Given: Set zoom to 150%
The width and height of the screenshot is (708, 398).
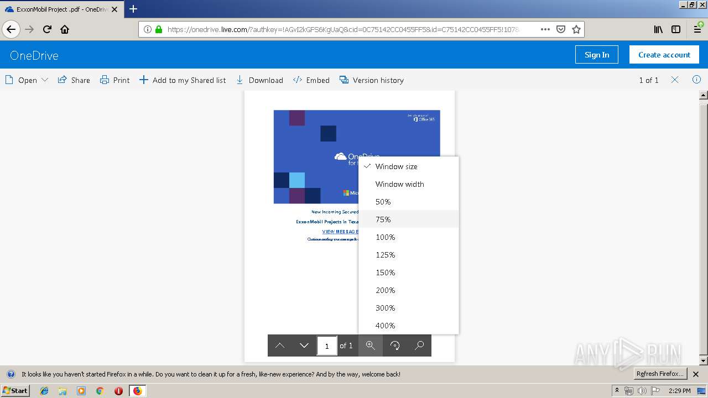Looking at the screenshot, I should 409,273.
